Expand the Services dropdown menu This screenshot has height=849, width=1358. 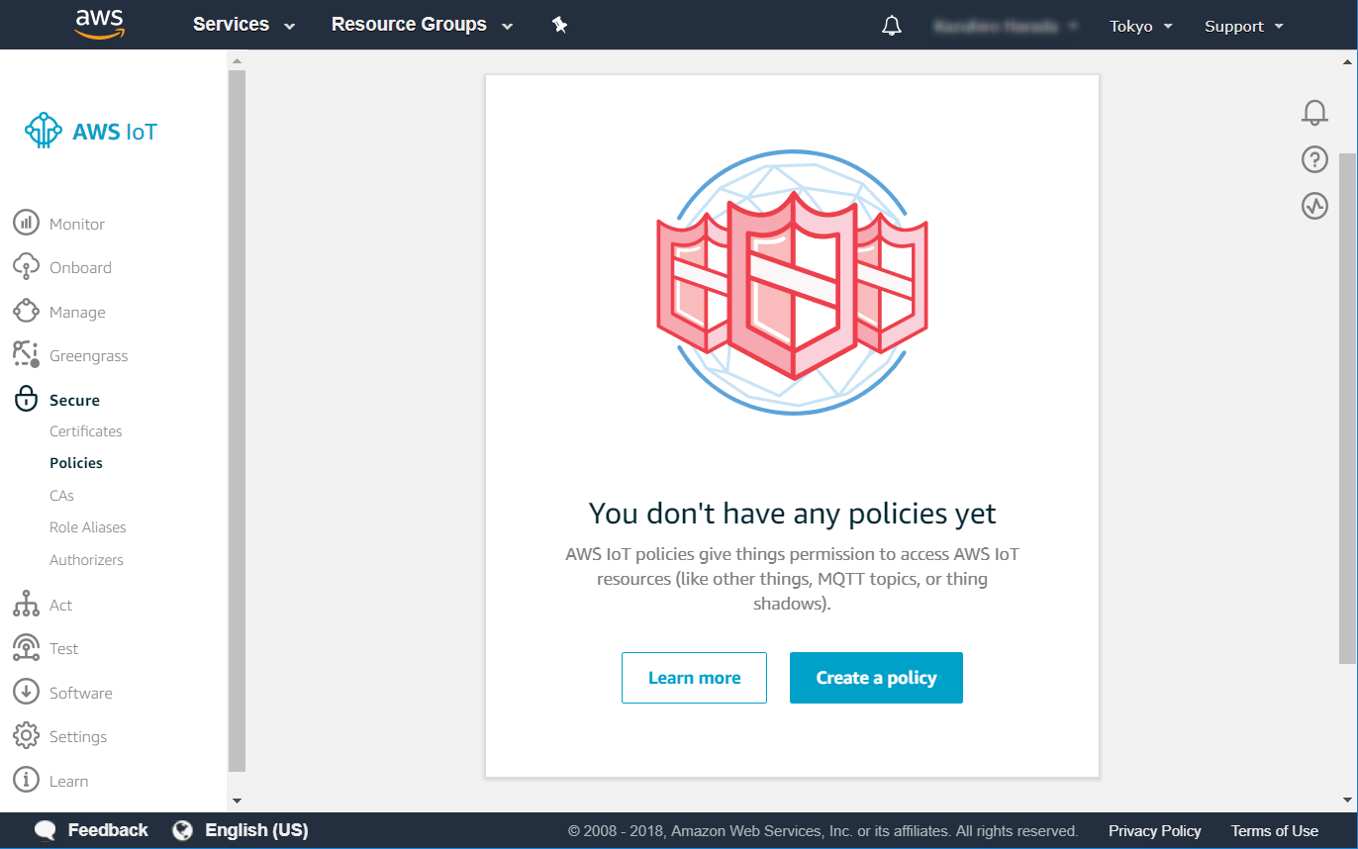243,25
